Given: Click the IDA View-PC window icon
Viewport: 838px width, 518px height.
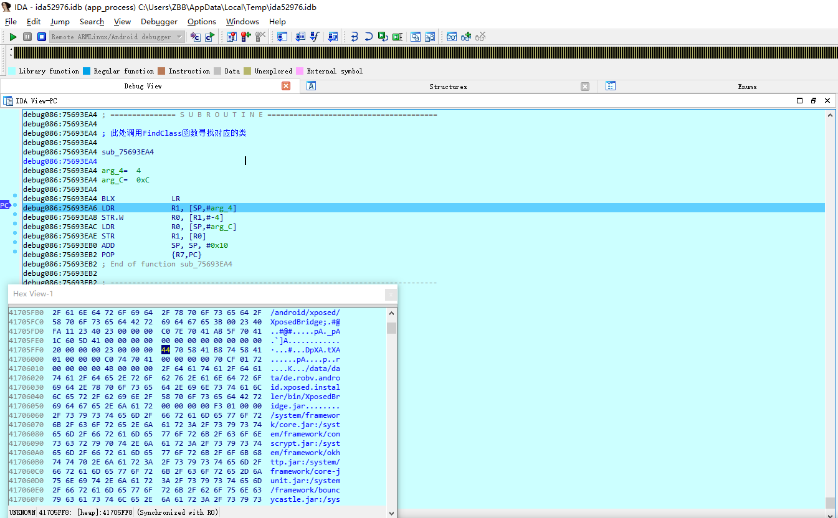Looking at the screenshot, I should click(8, 101).
